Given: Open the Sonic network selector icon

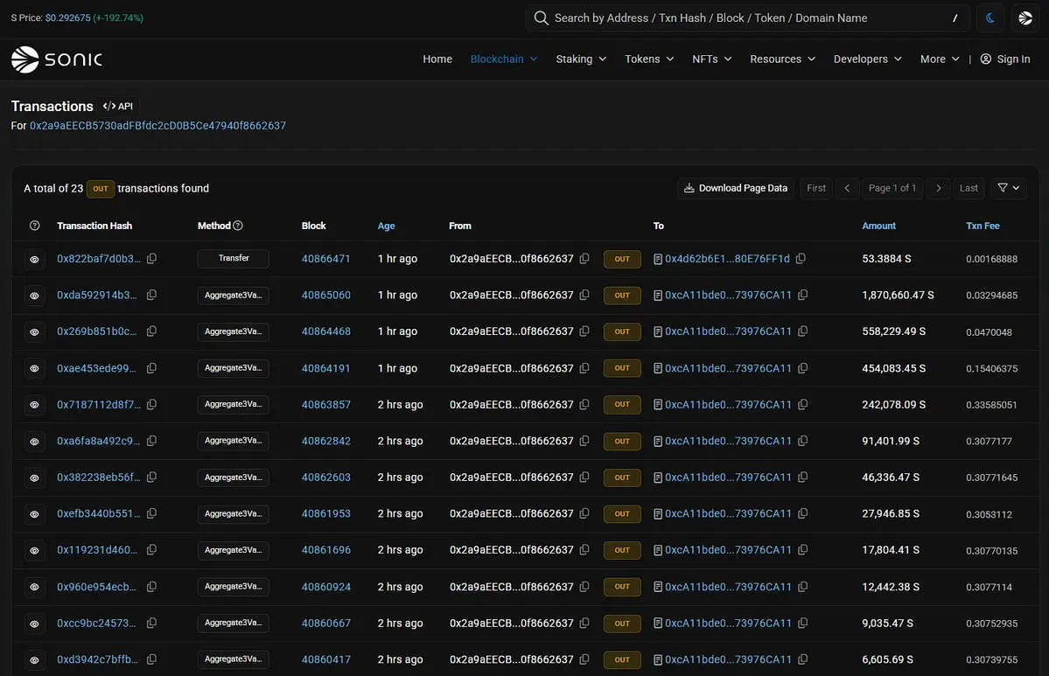Looking at the screenshot, I should (1025, 18).
